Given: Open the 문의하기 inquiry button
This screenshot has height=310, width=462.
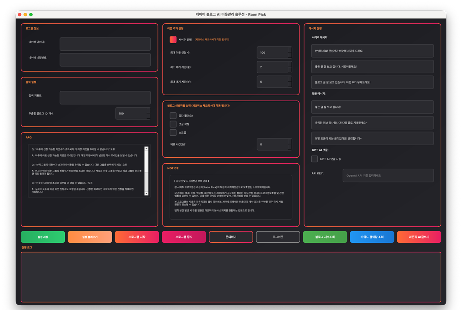Looking at the screenshot, I should click(231, 237).
